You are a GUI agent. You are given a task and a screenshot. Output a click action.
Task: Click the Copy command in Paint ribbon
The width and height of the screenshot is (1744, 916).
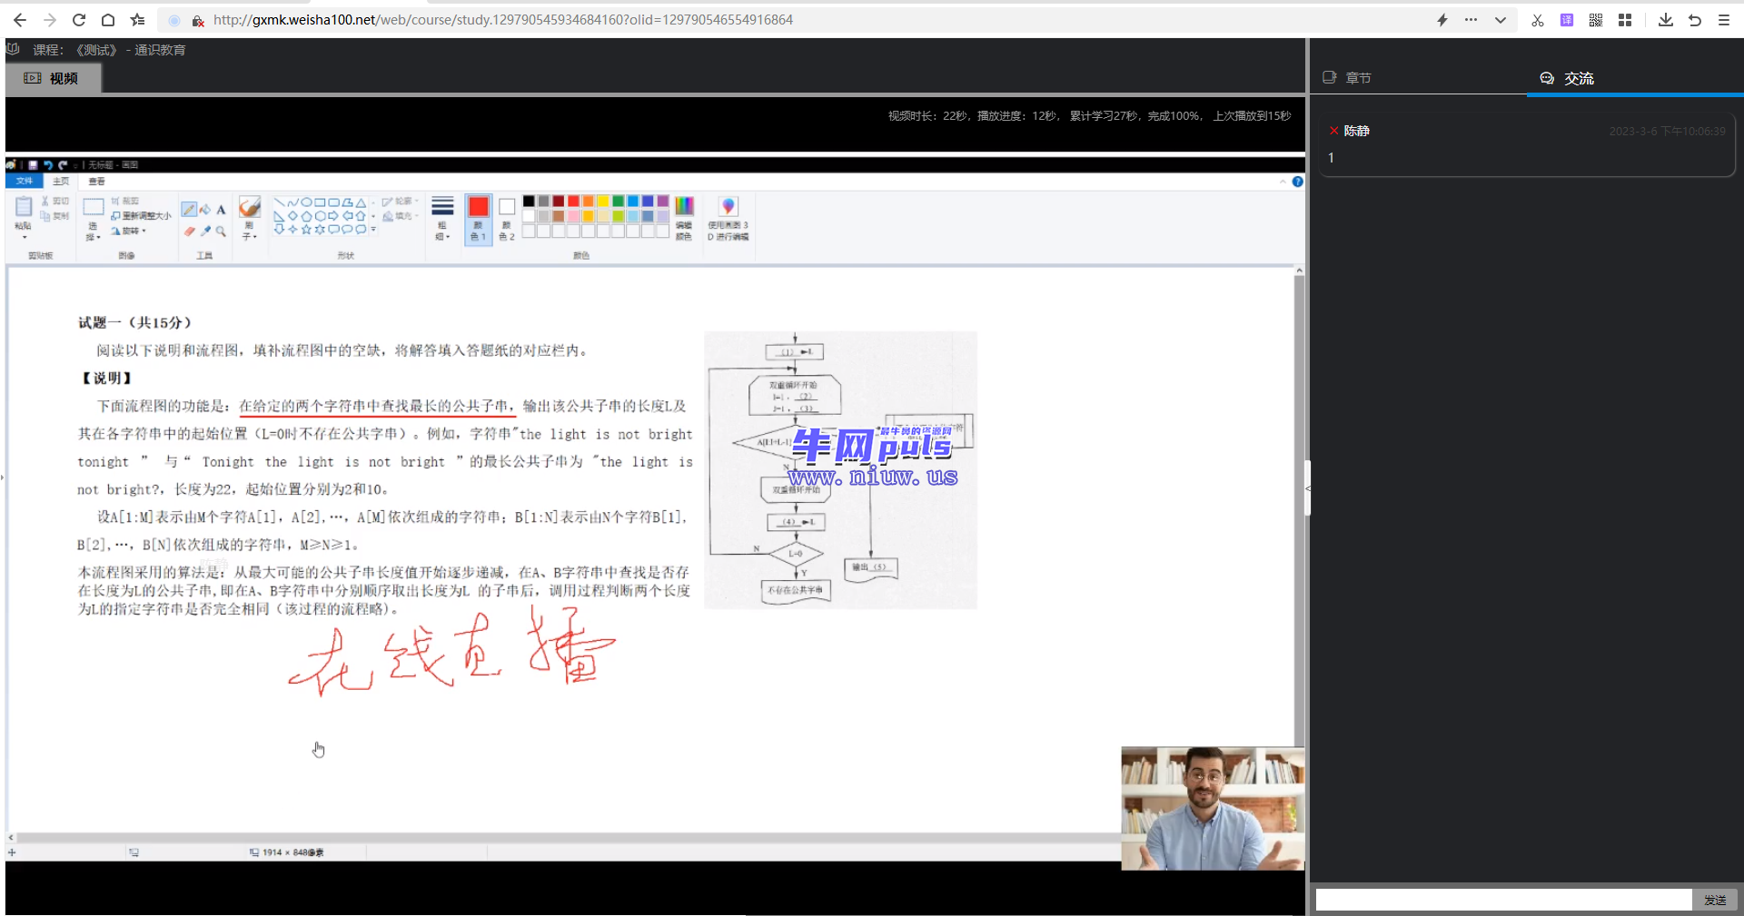click(55, 216)
